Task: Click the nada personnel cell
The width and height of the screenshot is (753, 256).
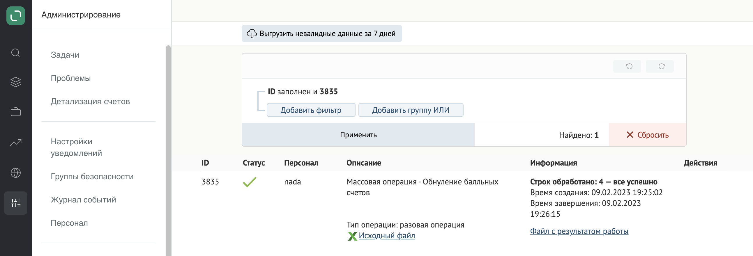Action: [x=292, y=182]
